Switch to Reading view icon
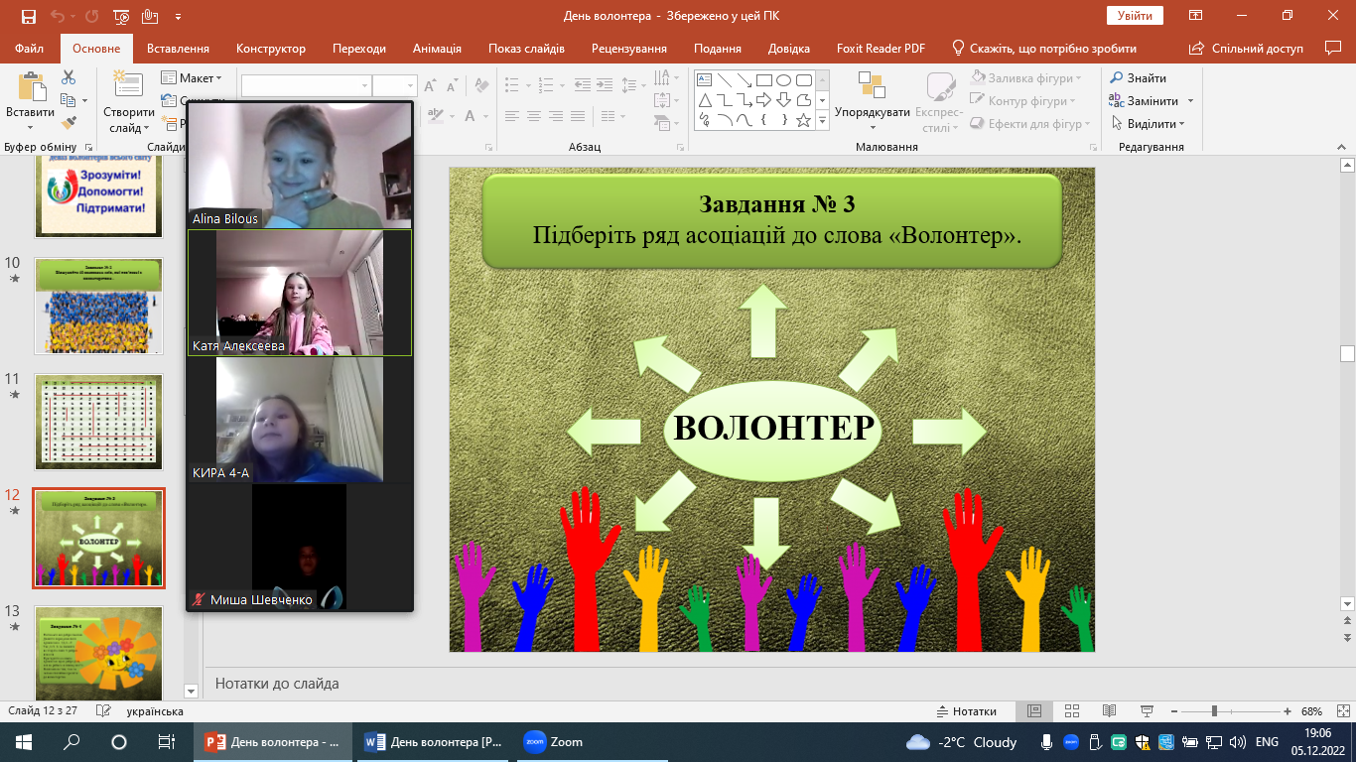 coord(1108,711)
